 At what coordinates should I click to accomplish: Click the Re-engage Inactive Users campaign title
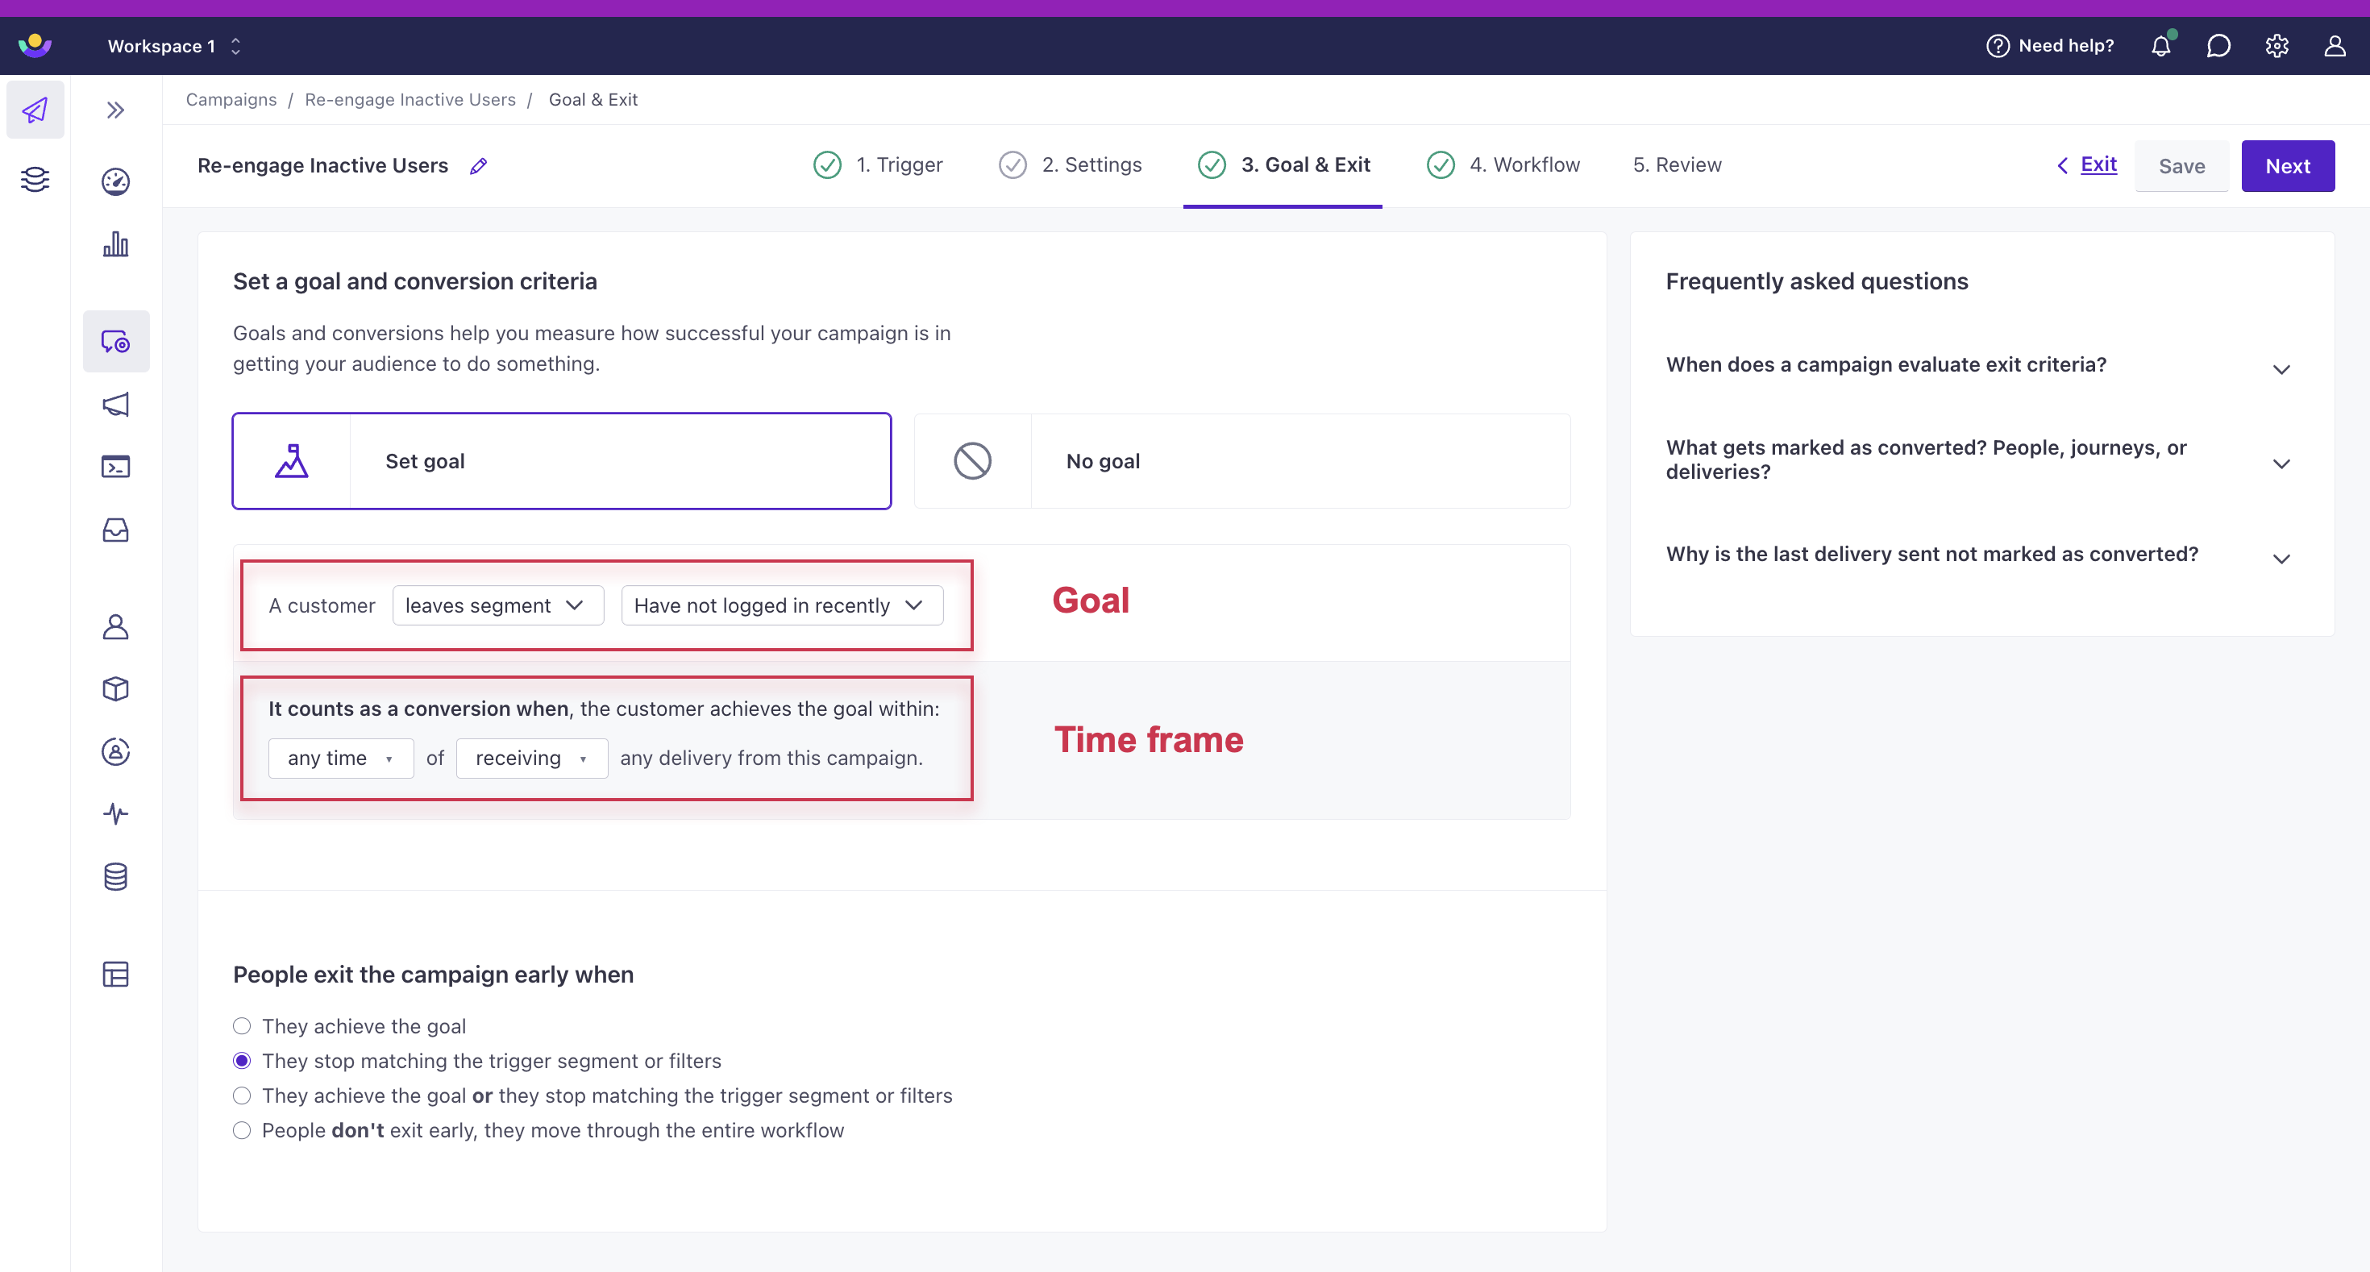[x=323, y=165]
